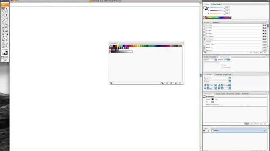Toggle lock column for Layer 1
This screenshot has width=270, height=151.
click(208, 131)
